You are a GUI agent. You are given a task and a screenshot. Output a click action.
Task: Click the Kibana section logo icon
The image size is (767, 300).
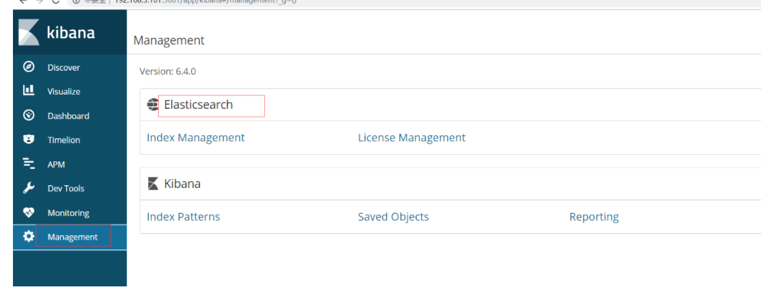(x=153, y=184)
